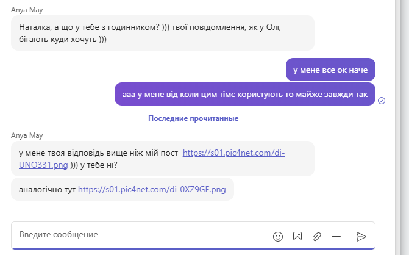Click the Anya May name above first message
Screen dimensions: 409x255
pyautogui.click(x=27, y=10)
